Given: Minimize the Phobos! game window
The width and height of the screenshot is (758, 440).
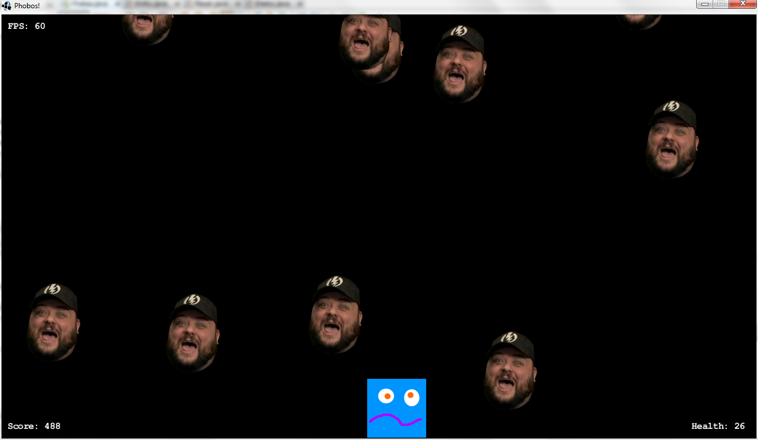Looking at the screenshot, I should (x=704, y=4).
